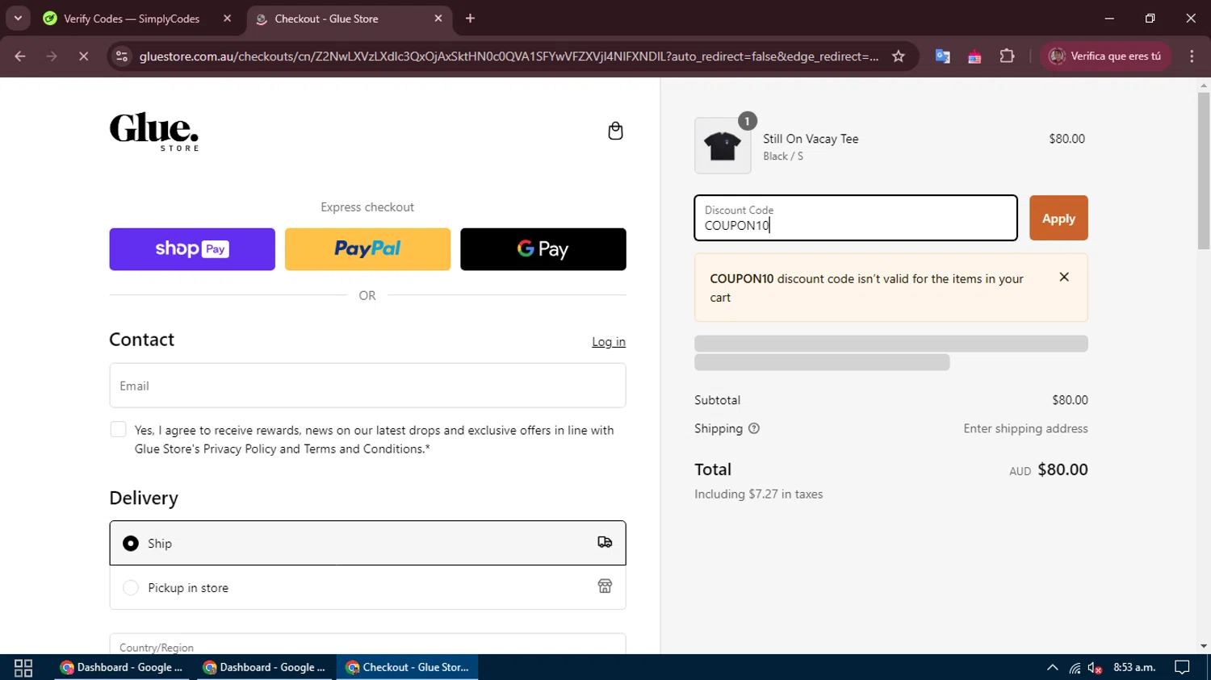This screenshot has width=1211, height=680.
Task: Click the Still On Vacay Tee thumbnail
Action: tap(723, 146)
